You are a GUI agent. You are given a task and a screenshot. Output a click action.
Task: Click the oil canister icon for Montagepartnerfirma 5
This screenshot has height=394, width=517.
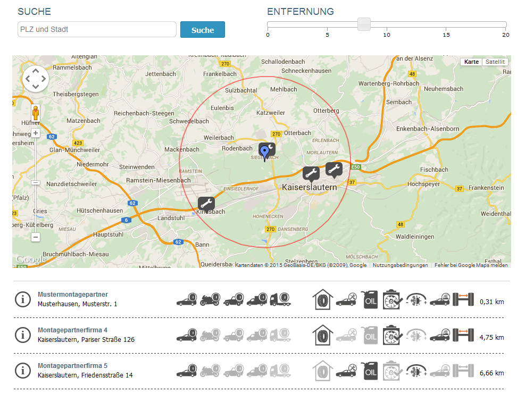[x=371, y=371]
